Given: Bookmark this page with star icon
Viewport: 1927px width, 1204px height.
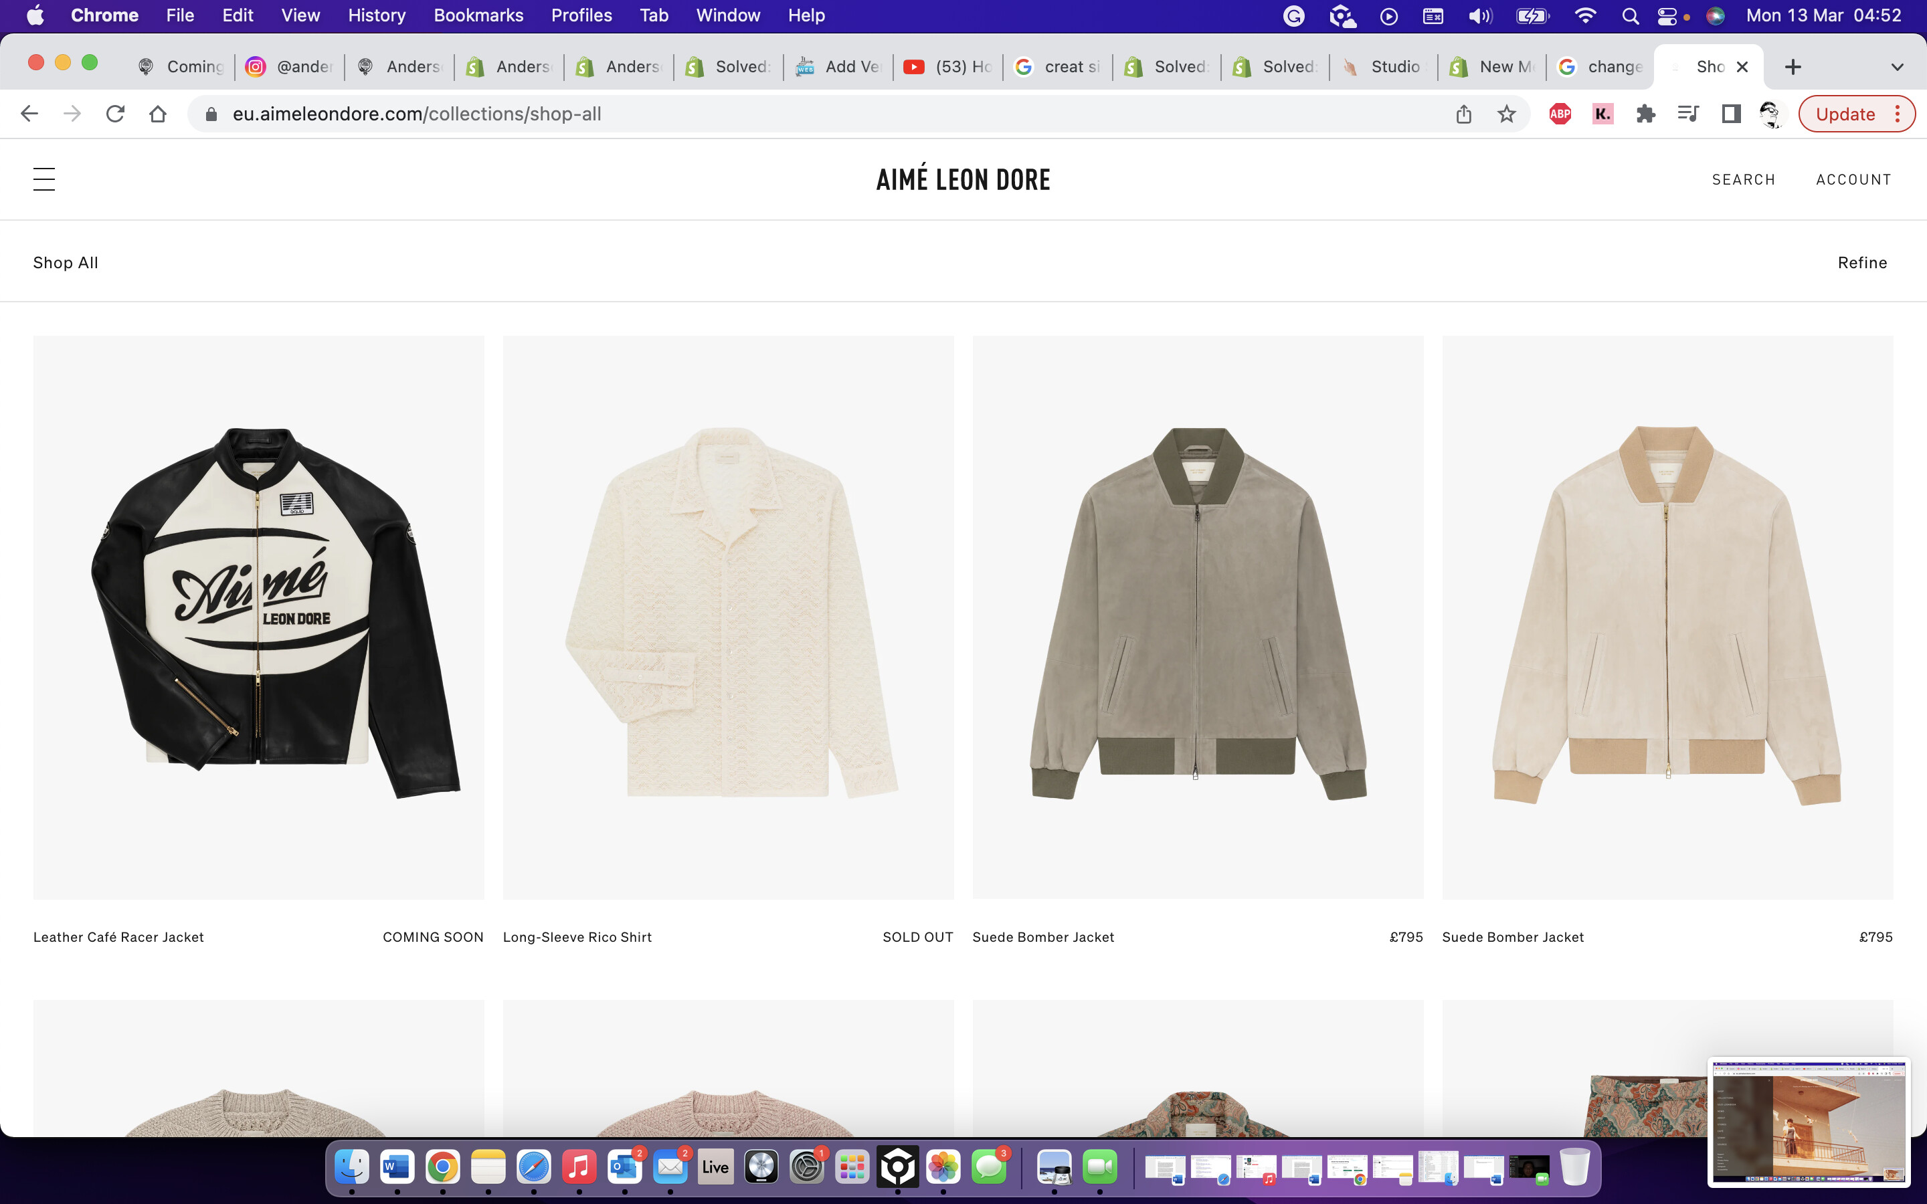Looking at the screenshot, I should point(1505,114).
